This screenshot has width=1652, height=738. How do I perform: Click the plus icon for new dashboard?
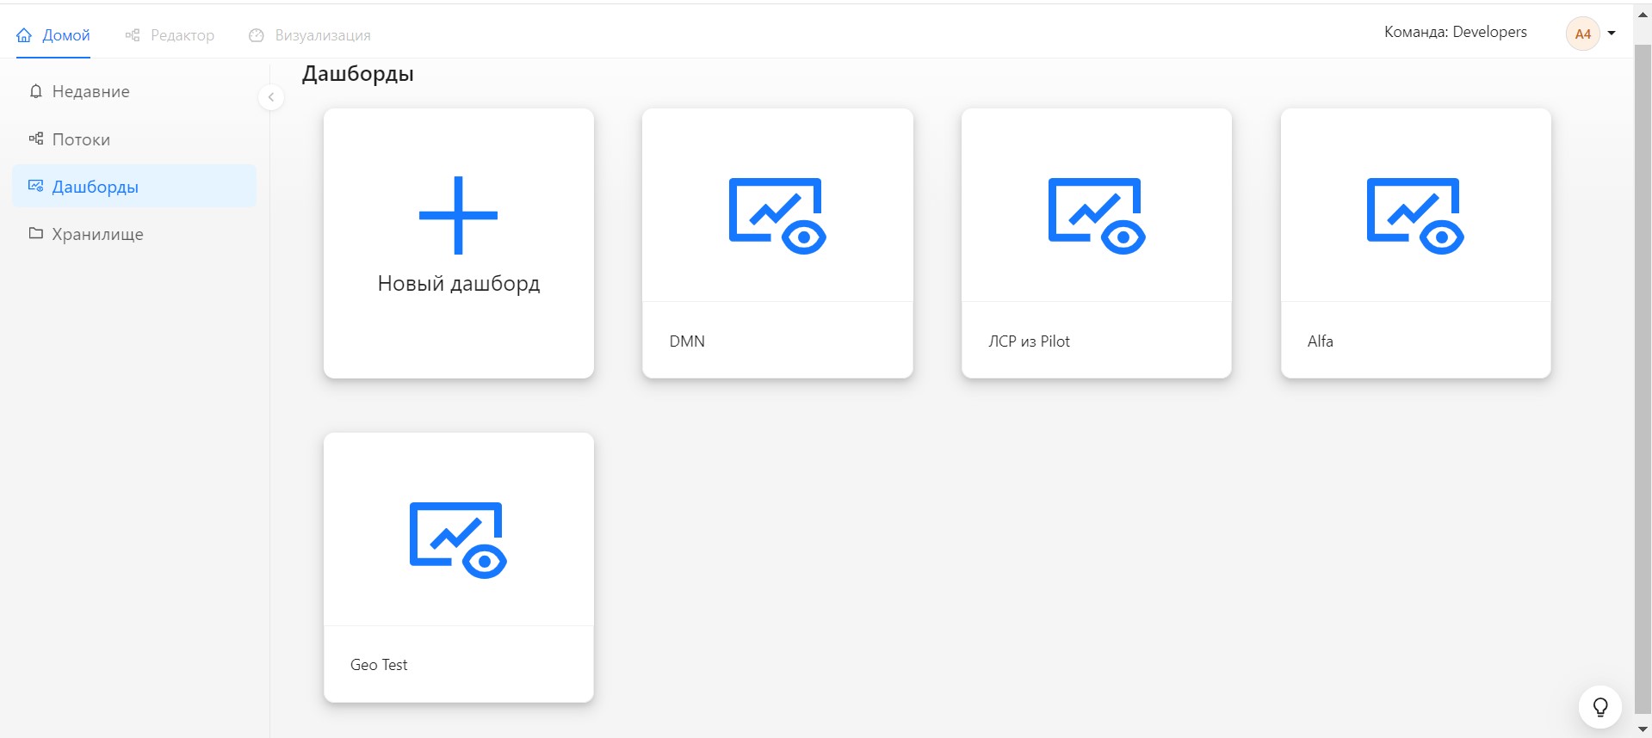click(x=458, y=215)
